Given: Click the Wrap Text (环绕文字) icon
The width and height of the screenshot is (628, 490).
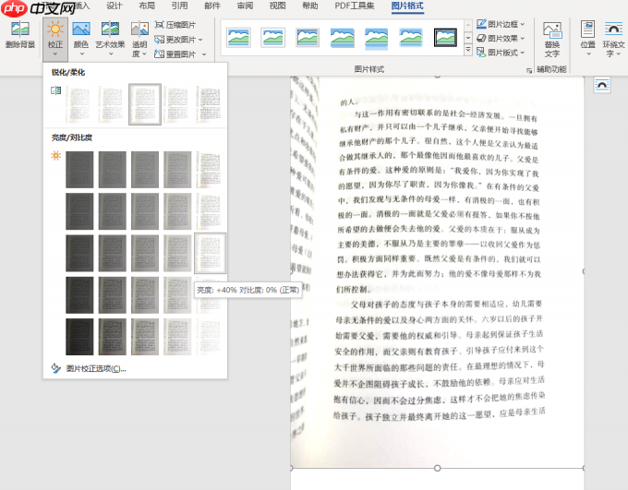Looking at the screenshot, I should click(613, 30).
